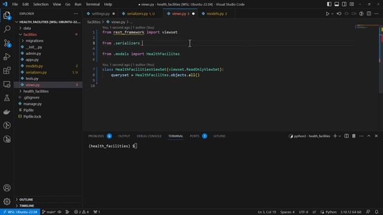Click the WSL: Ubuntu-22.04 remote indicator
This screenshot has height=215, width=383.
point(20,212)
